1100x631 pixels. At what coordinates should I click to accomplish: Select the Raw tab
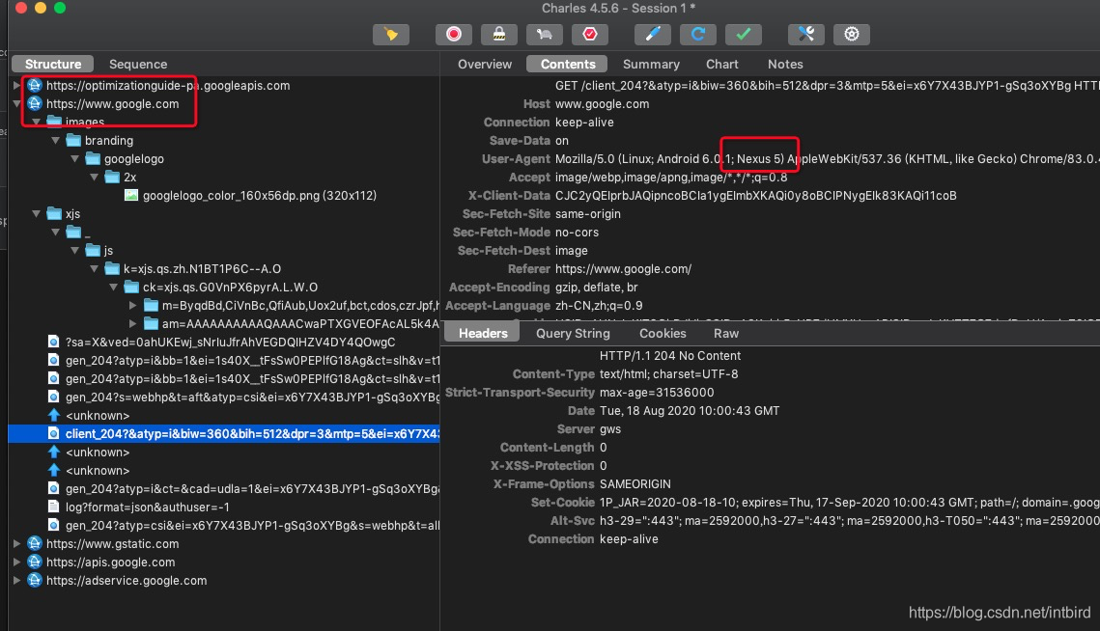pos(726,333)
